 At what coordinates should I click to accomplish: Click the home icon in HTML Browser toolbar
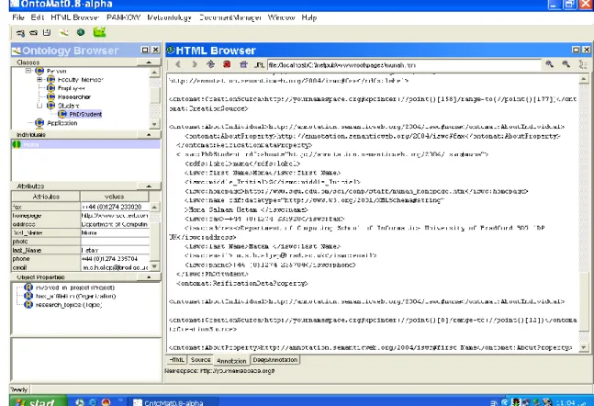coord(243,64)
